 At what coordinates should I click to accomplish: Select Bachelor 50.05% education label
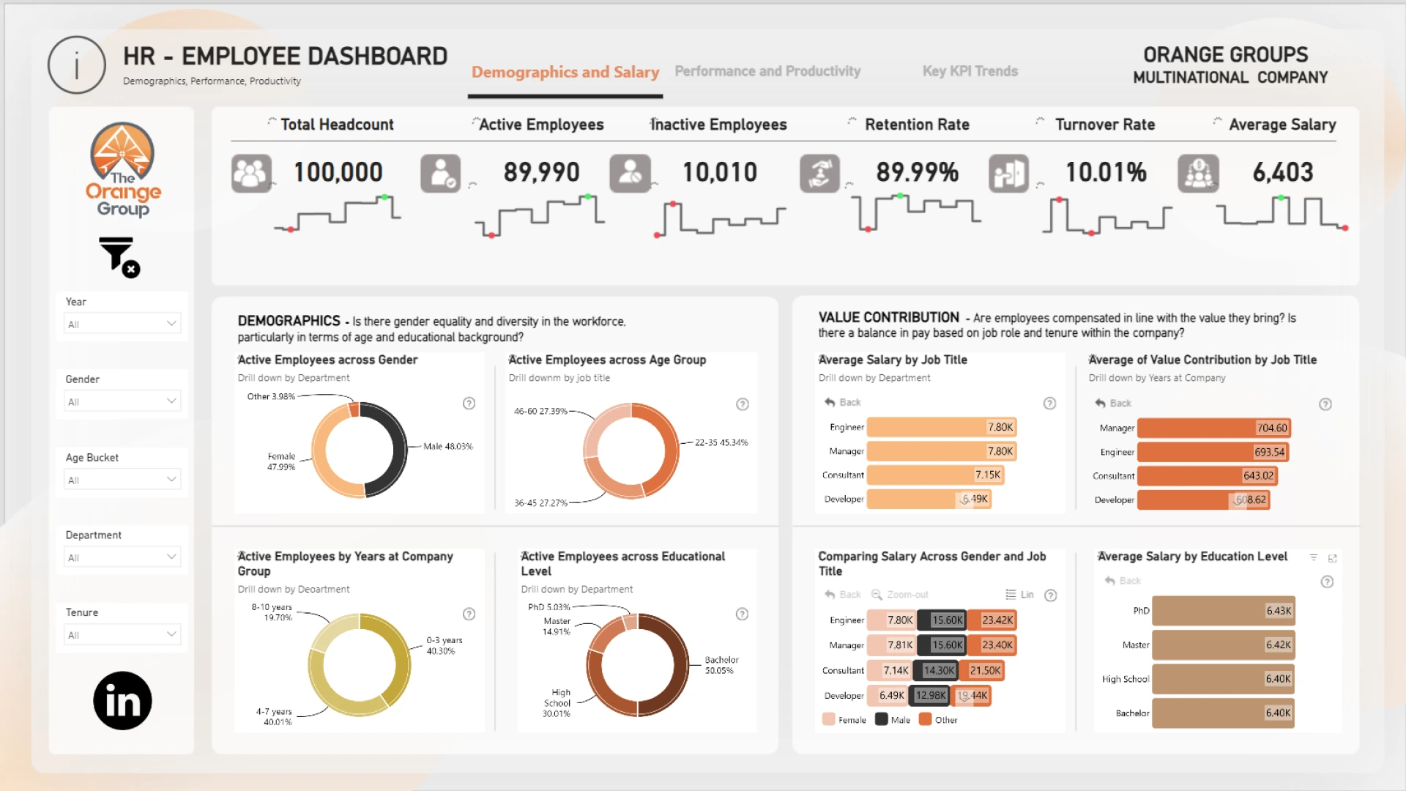(721, 665)
